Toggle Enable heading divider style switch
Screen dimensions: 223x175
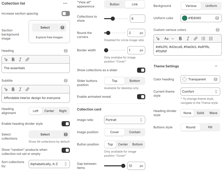(x=66, y=124)
